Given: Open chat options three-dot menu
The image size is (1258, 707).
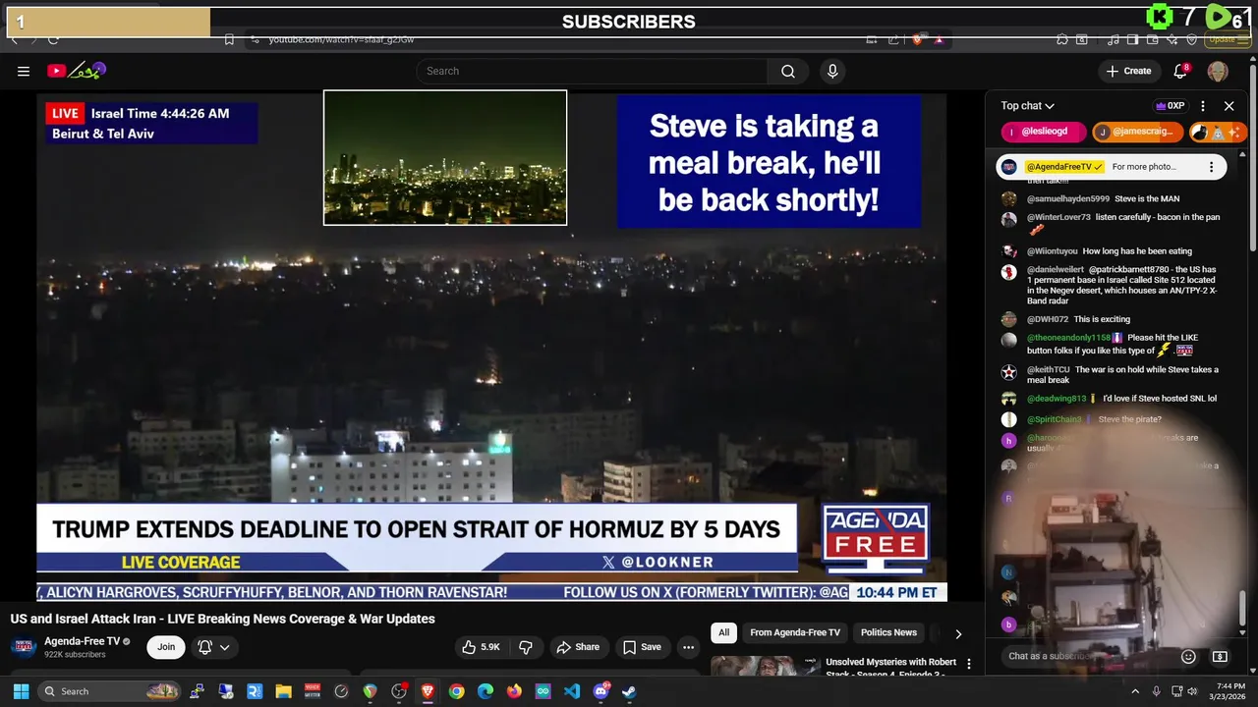Looking at the screenshot, I should pos(1203,106).
